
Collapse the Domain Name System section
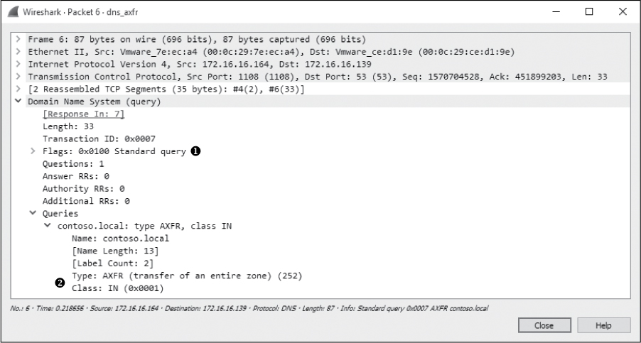coord(19,102)
